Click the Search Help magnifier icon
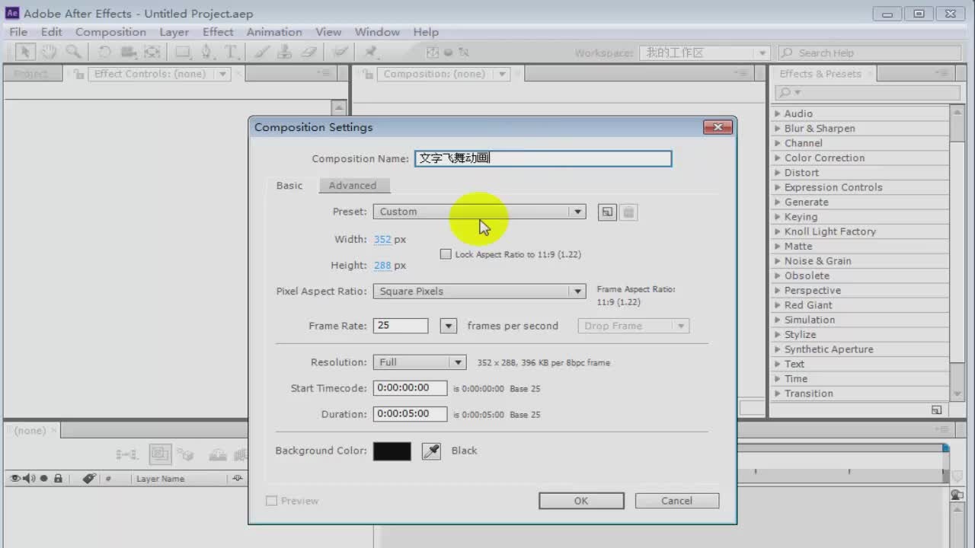Screen dimensions: 975x548 coord(788,53)
